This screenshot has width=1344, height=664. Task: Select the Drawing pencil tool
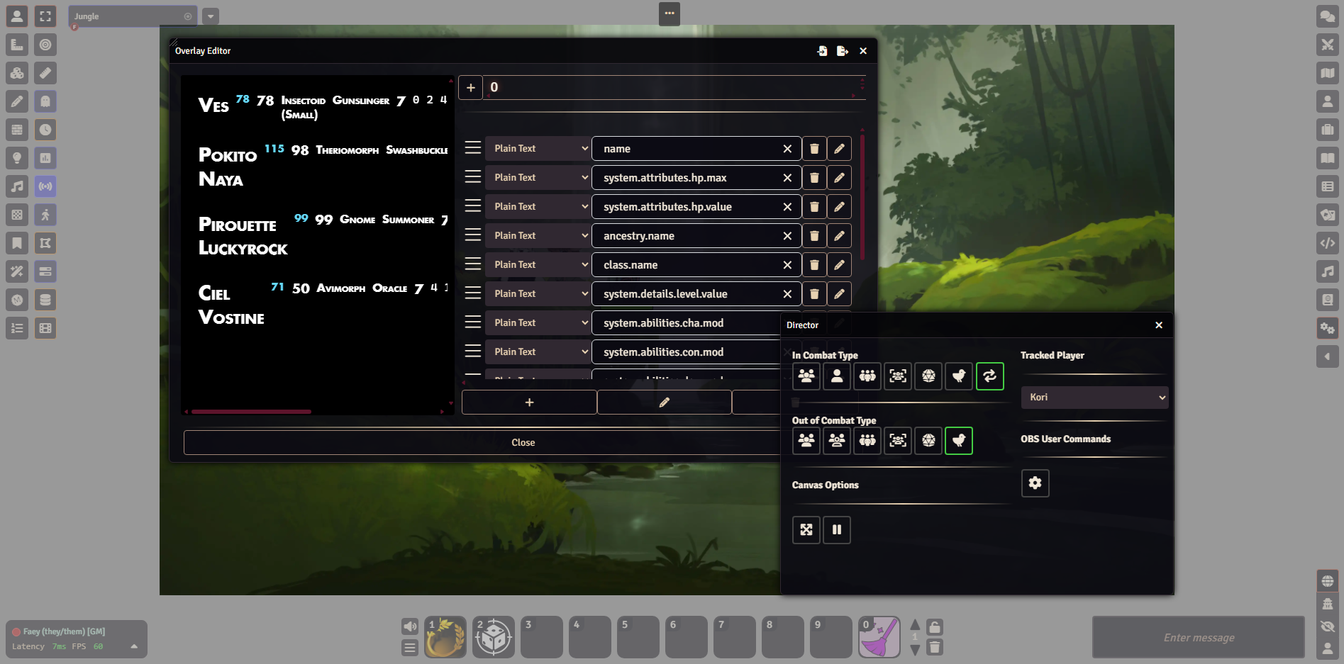coord(17,101)
